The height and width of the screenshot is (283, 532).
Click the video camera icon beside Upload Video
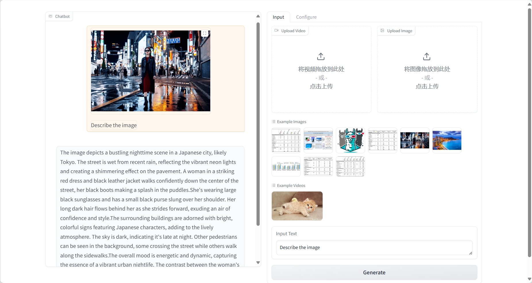[x=276, y=30]
